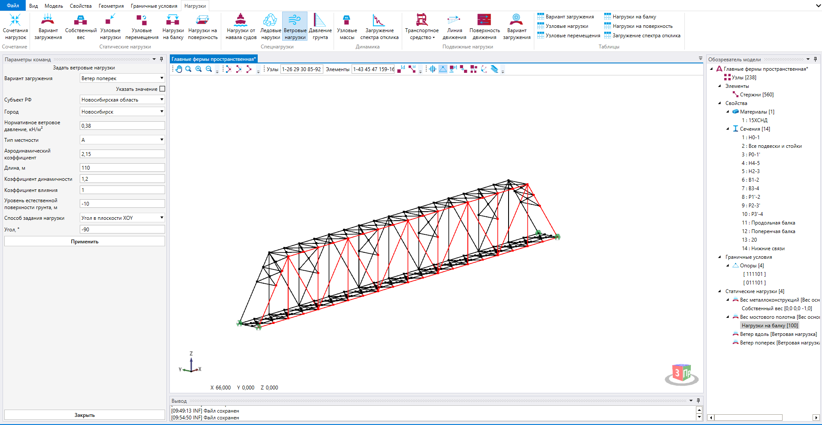
Task: Click the Угол input field
Action: pyautogui.click(x=122, y=229)
